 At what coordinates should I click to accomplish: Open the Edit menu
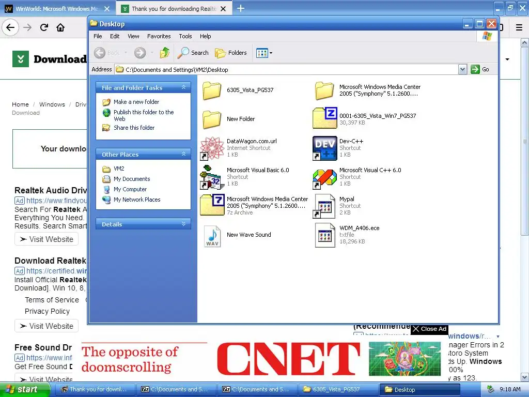(x=115, y=36)
